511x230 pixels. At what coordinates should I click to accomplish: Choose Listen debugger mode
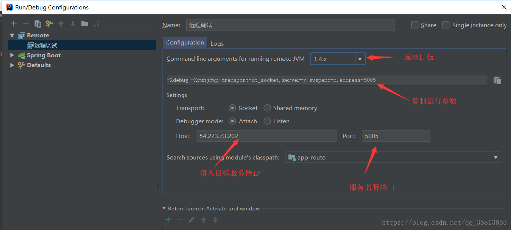coord(267,121)
